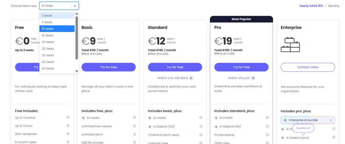This screenshot has width=345, height=144.
Task: Click Try for free under Pro
Action: coord(241,67)
